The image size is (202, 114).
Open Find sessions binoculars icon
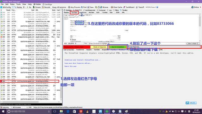point(82,7)
